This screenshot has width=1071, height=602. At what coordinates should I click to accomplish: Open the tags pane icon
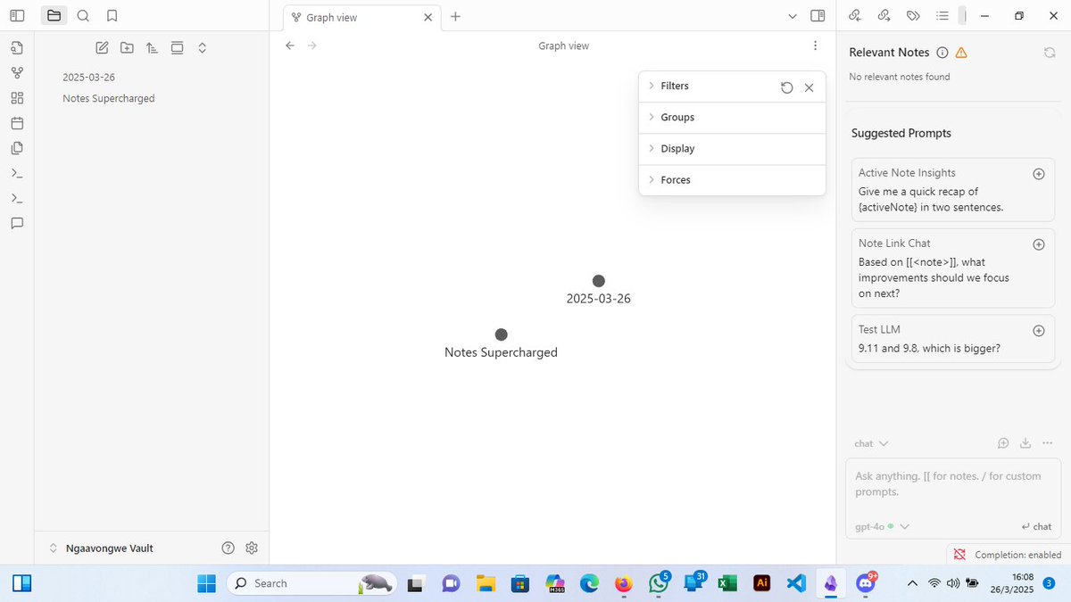[x=913, y=15]
